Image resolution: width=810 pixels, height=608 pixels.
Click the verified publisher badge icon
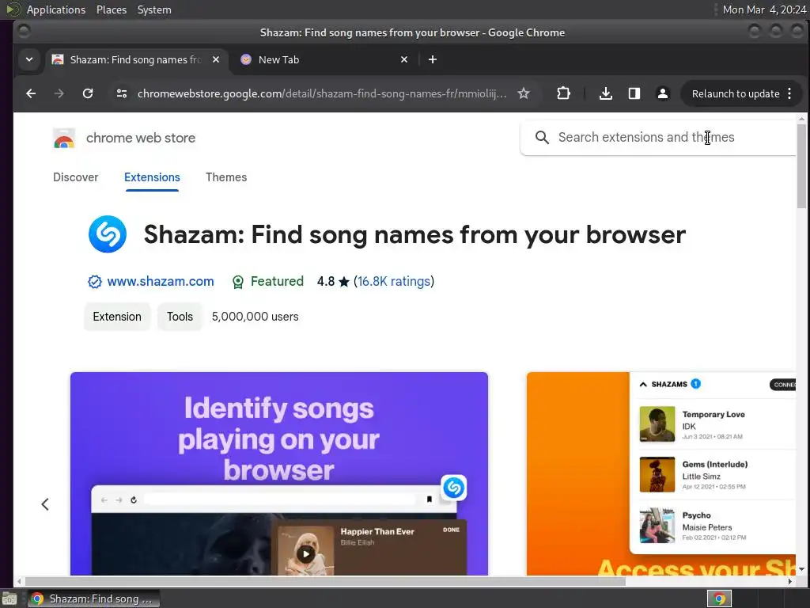coord(95,282)
